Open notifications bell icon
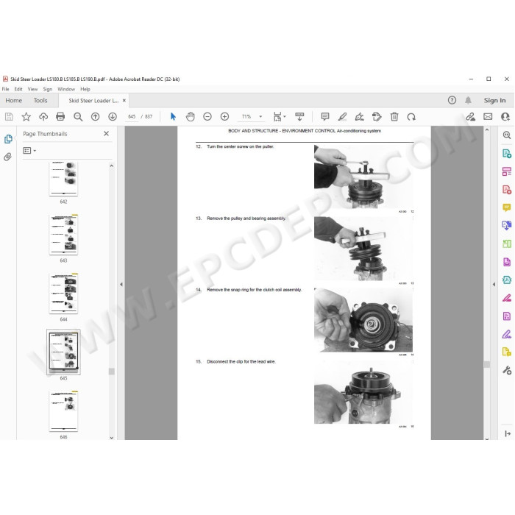This screenshot has height=515, width=515. click(468, 100)
